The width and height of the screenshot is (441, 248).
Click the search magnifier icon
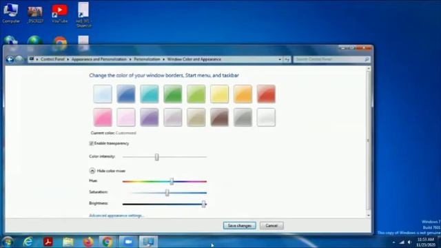coord(367,59)
